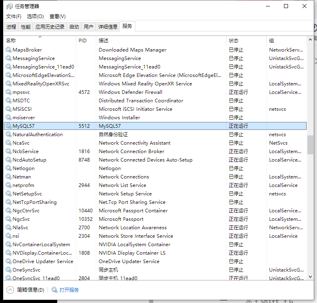Click the NetSvcs group cell for NcaSvc
Viewport: 317px width, 303px height.
(x=278, y=143)
